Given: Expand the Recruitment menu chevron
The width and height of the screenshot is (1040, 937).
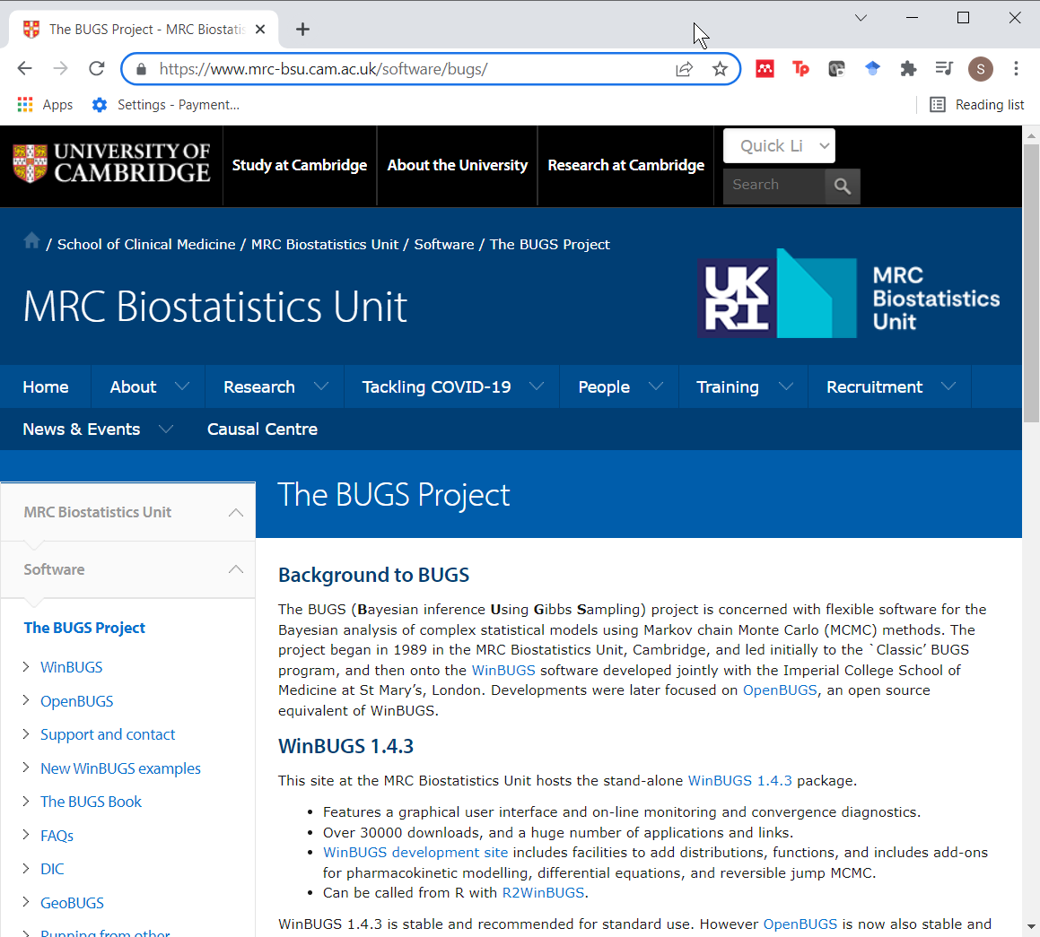Looking at the screenshot, I should pyautogui.click(x=948, y=386).
